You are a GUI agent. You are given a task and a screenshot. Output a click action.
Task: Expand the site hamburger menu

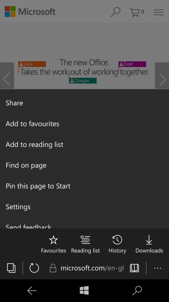(x=158, y=12)
